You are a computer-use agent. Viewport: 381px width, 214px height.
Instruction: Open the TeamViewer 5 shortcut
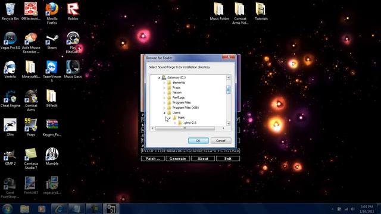(x=52, y=71)
